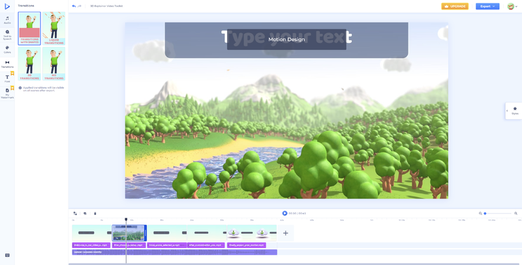This screenshot has width=522, height=265.
Task: Expand the Styles side panel
Action: [514, 111]
